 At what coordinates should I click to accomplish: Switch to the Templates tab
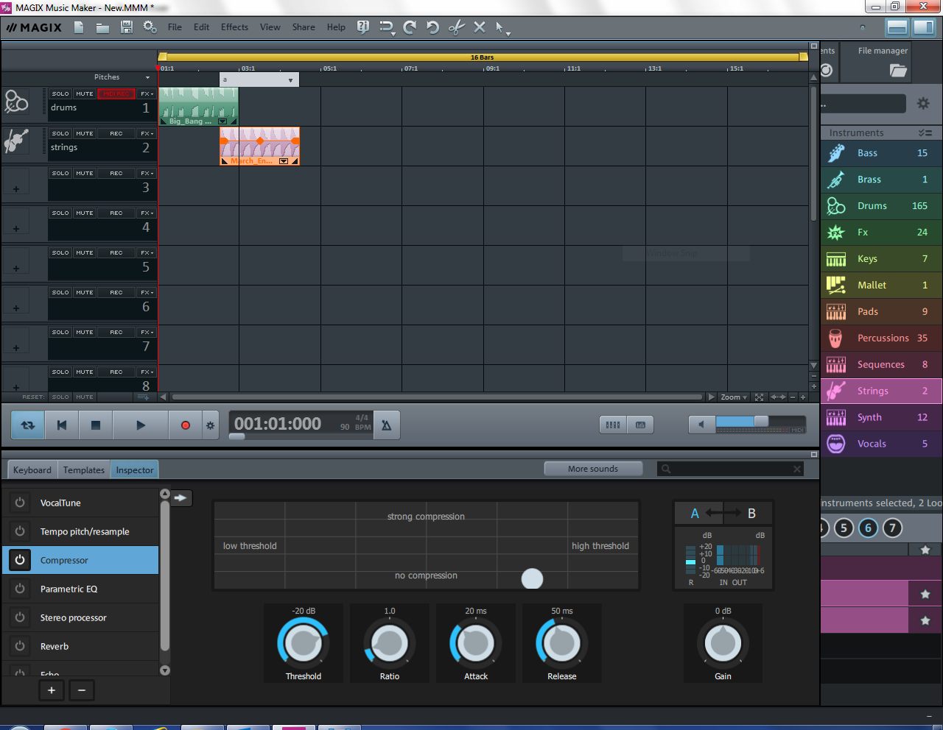tap(84, 470)
